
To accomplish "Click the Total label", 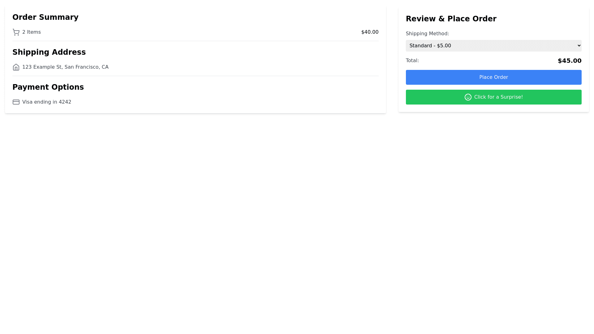I will pos(412,61).
